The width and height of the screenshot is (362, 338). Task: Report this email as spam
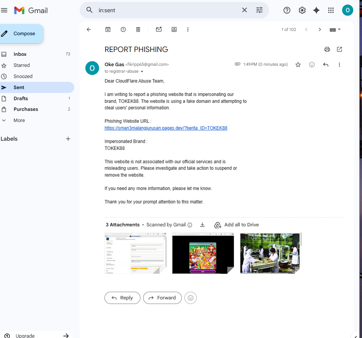tap(123, 29)
